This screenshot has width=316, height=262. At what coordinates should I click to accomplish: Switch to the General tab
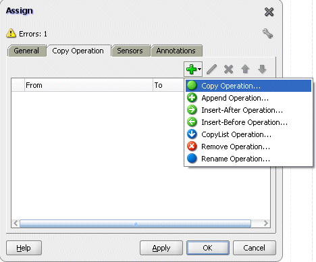pyautogui.click(x=26, y=51)
